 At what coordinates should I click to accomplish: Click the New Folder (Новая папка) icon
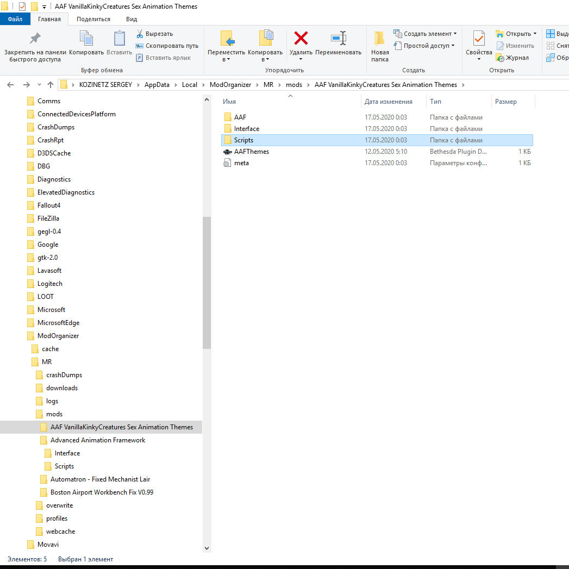(379, 39)
